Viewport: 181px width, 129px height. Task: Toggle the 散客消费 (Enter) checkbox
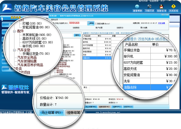pos(96,24)
